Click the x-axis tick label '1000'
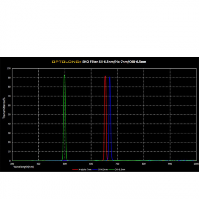This screenshot has height=199, width=199. (197, 164)
